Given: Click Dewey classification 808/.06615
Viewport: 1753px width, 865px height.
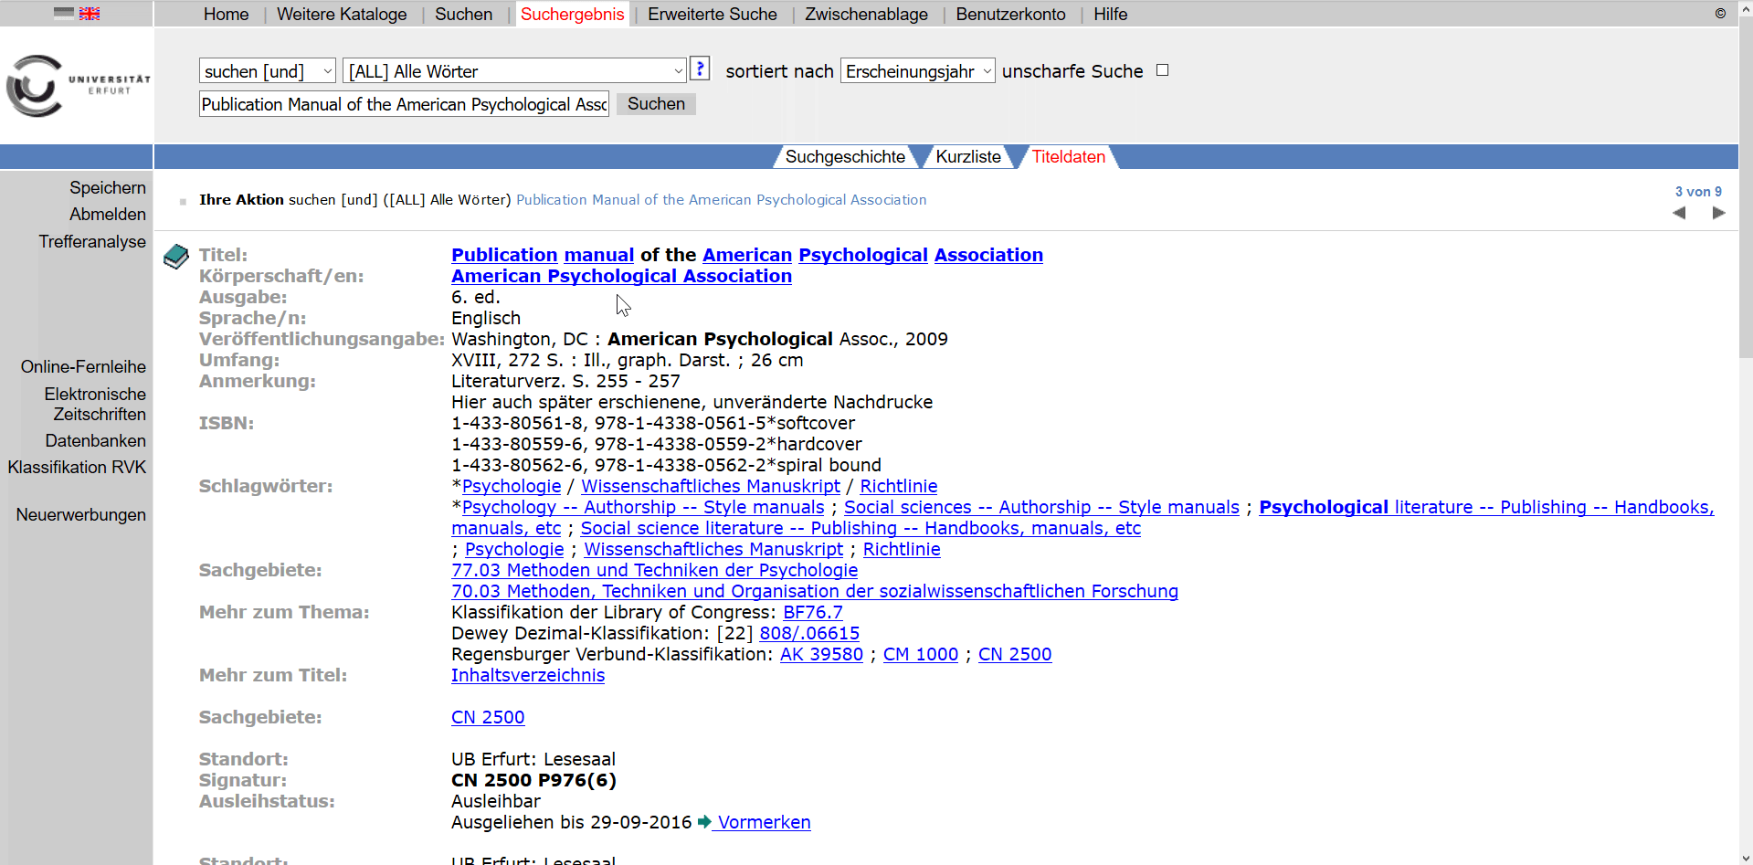Looking at the screenshot, I should (809, 634).
